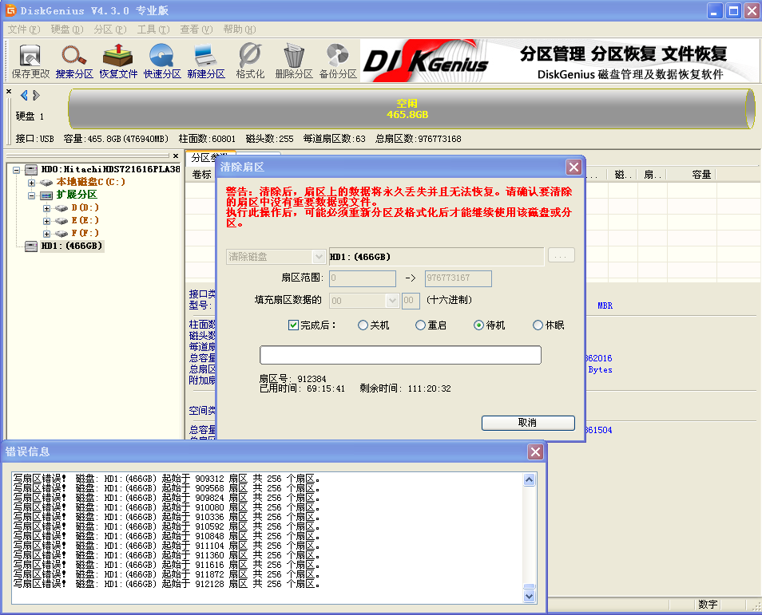Start 快速分区 quick partition
The image size is (762, 615).
pyautogui.click(x=162, y=61)
